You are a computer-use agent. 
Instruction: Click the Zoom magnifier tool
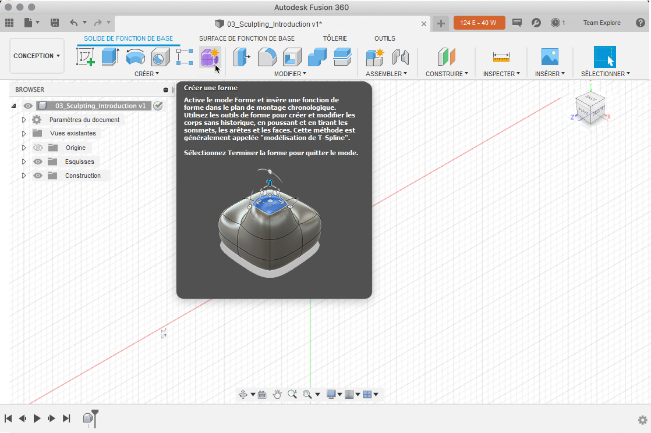coord(292,394)
